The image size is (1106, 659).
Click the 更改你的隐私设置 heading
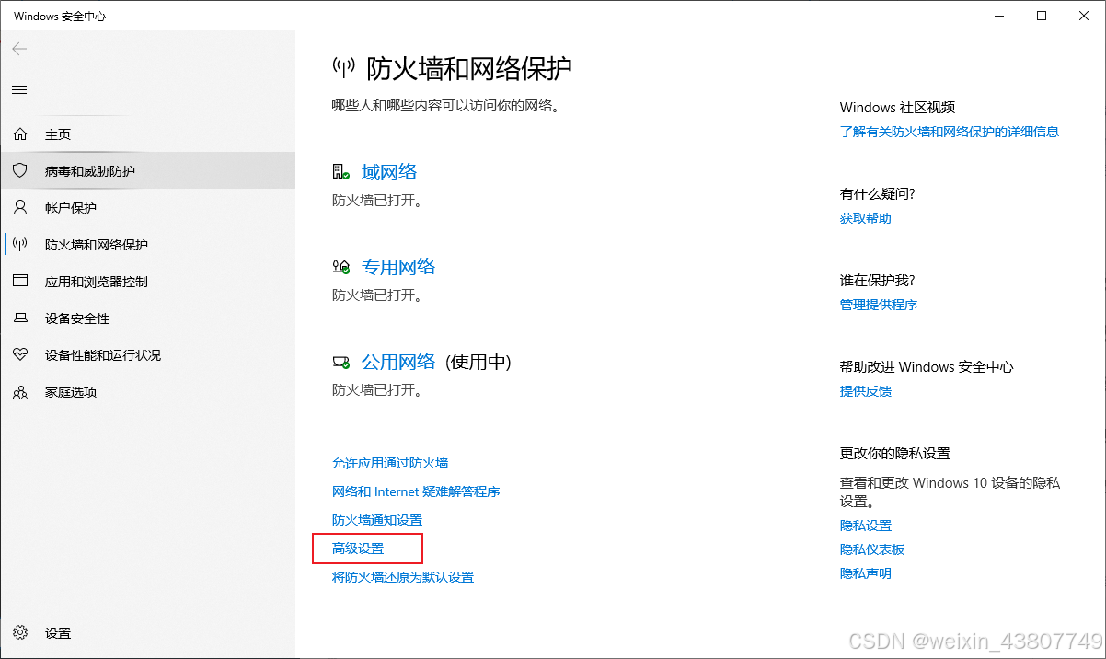click(895, 454)
